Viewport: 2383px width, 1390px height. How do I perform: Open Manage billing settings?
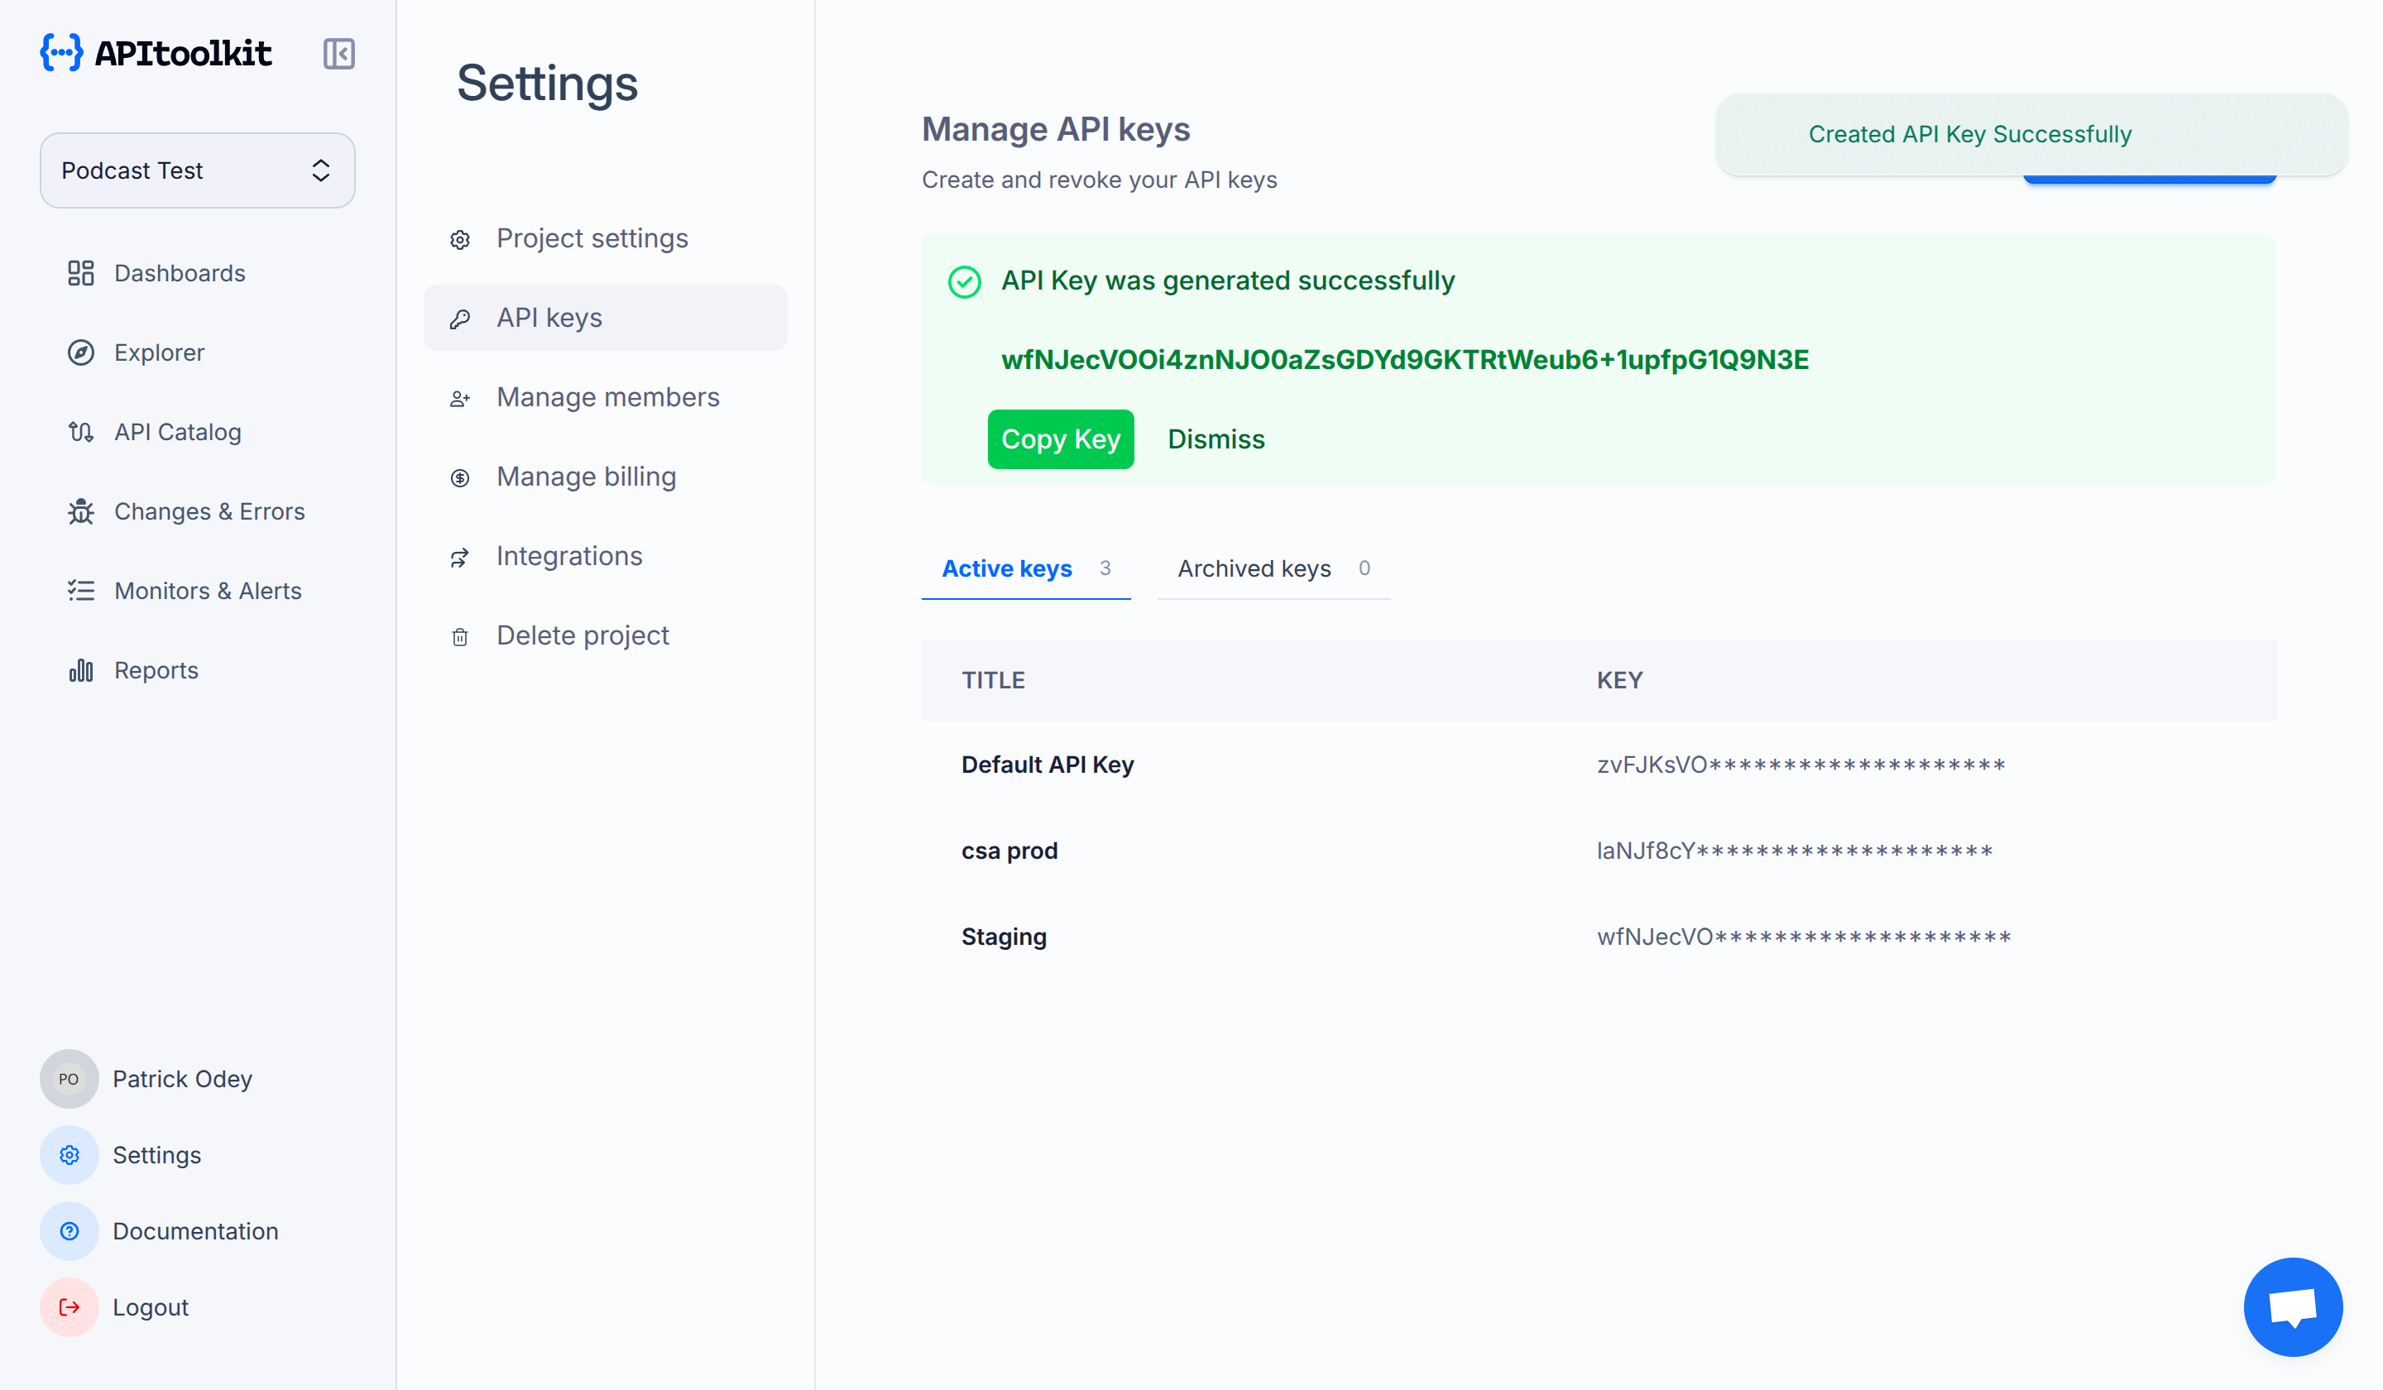(585, 476)
